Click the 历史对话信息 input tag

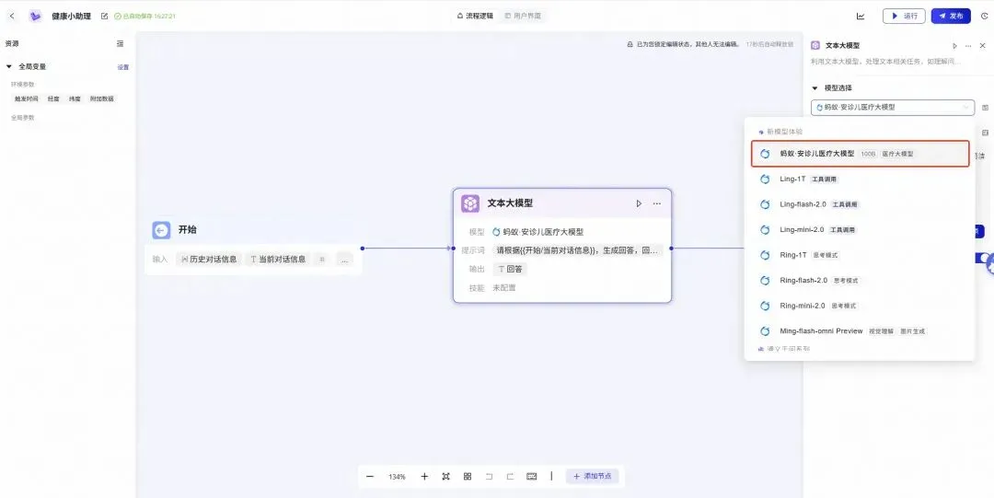tap(209, 260)
